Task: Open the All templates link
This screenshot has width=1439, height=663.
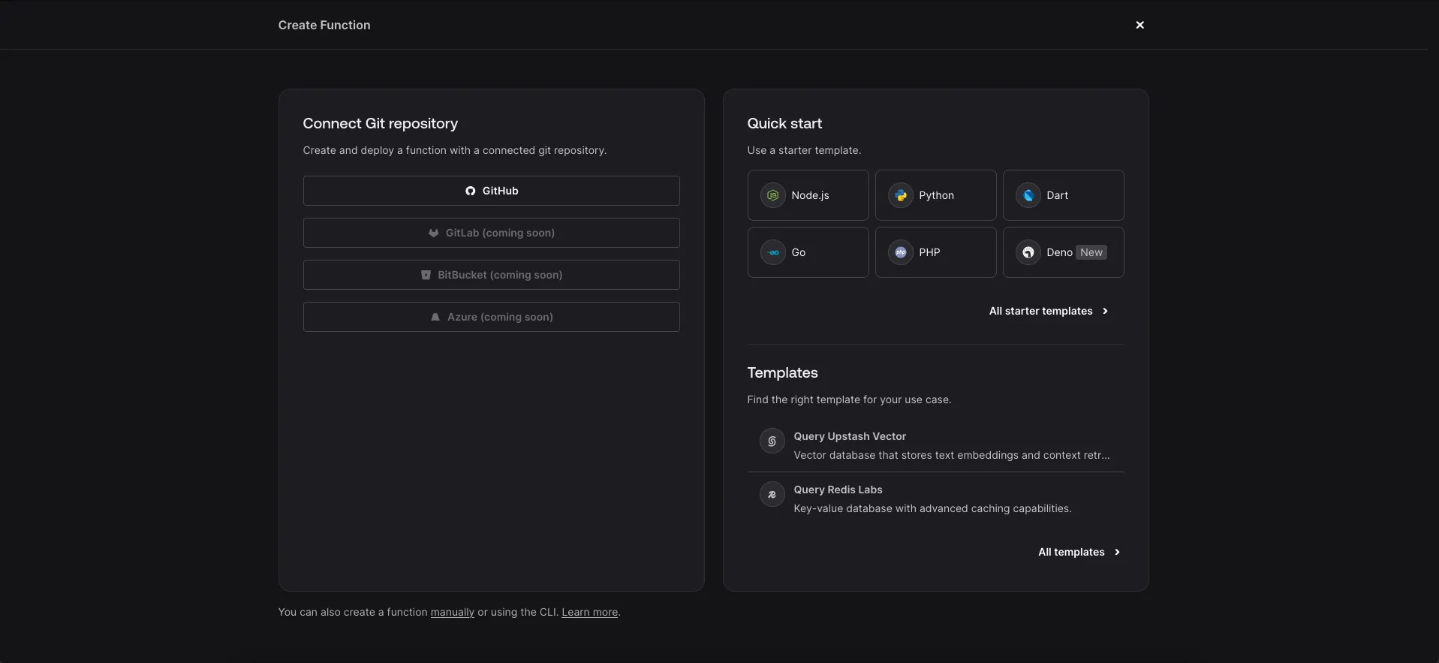Action: pos(1079,552)
